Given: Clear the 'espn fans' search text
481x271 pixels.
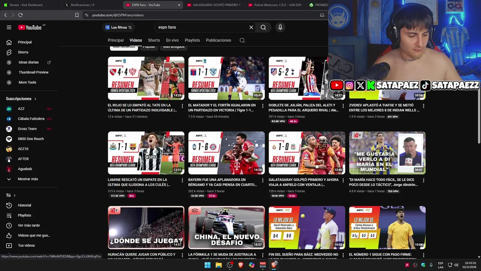Looking at the screenshot, I should point(251,27).
